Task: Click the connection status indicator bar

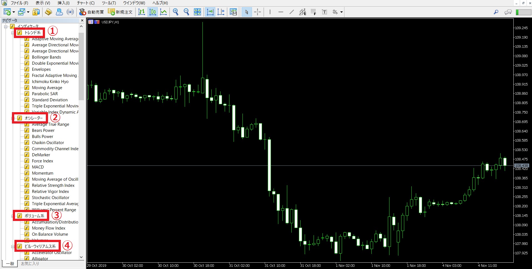Action: 523,12
